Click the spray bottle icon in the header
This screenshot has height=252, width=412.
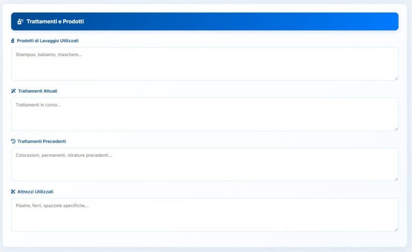click(x=20, y=22)
